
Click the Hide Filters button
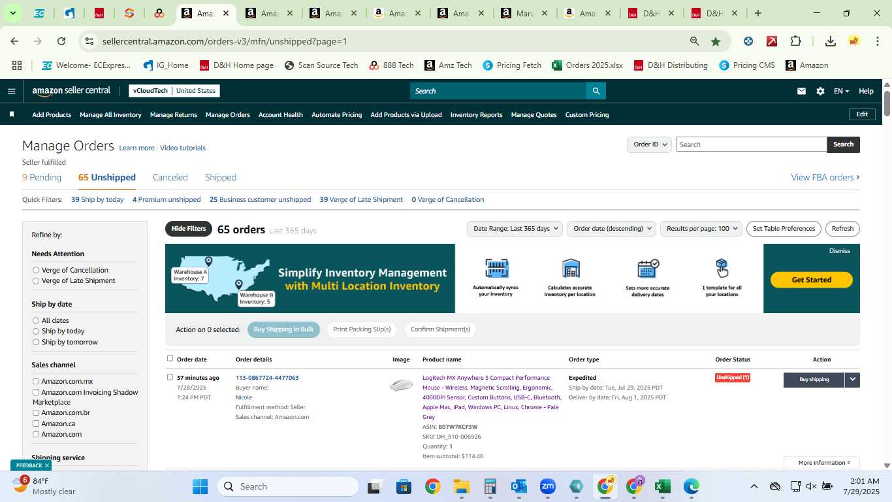click(x=189, y=229)
